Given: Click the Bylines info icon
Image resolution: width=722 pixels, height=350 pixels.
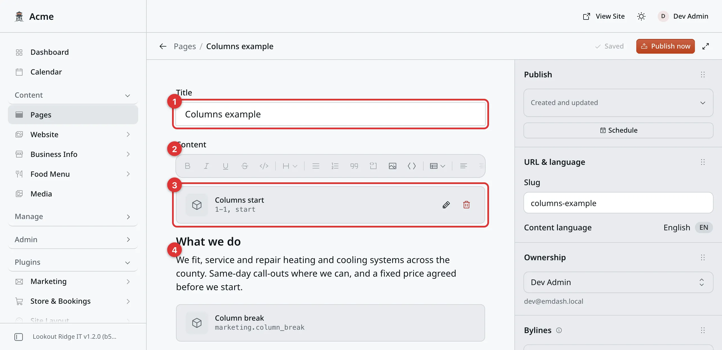Looking at the screenshot, I should [559, 330].
